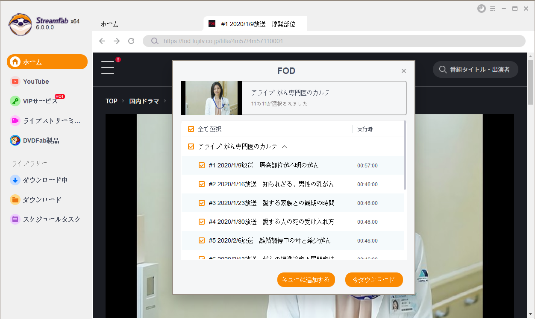Open the Home sidebar item
The height and width of the screenshot is (319, 535).
[47, 62]
